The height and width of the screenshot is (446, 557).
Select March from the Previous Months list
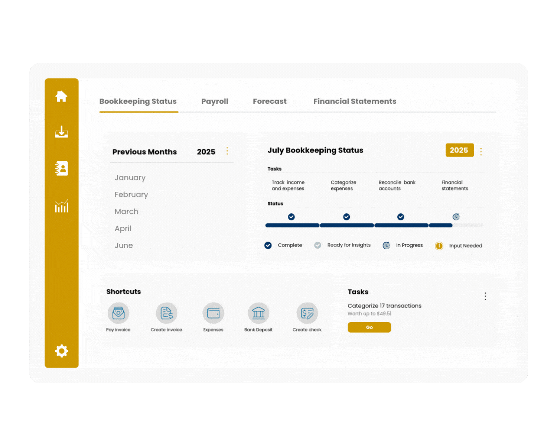pyautogui.click(x=126, y=211)
